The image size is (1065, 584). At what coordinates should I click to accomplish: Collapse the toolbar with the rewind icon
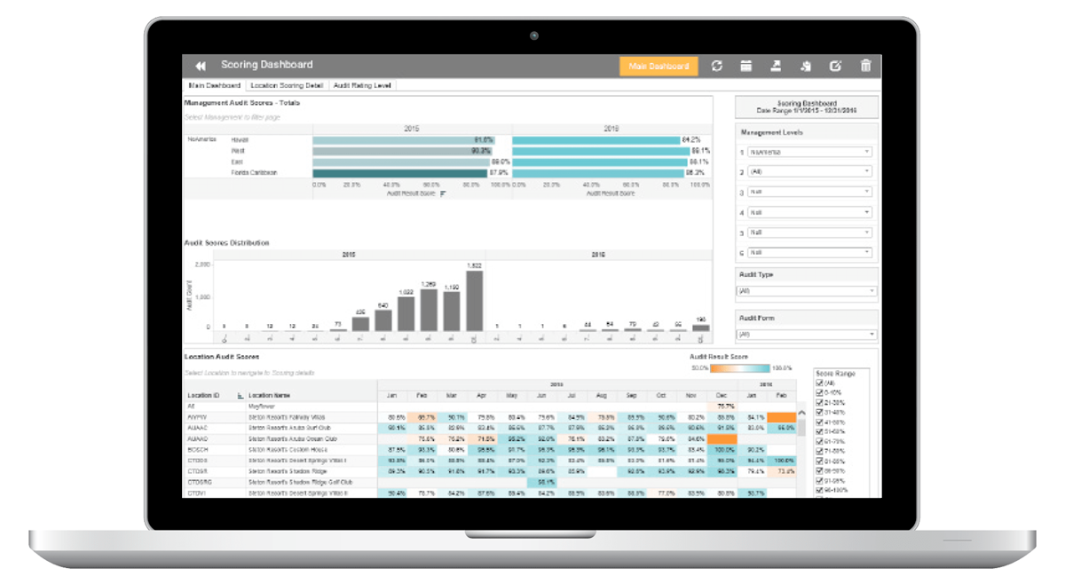[200, 66]
